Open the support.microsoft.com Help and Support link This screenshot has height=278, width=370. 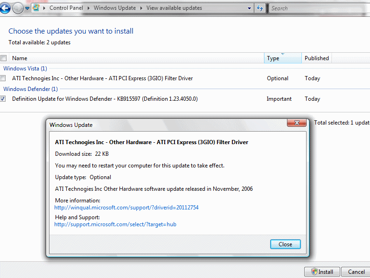(115, 224)
